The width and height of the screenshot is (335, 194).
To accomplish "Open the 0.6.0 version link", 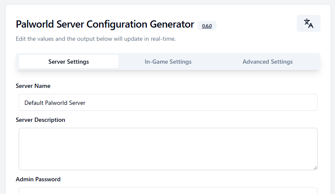I will tap(207, 26).
